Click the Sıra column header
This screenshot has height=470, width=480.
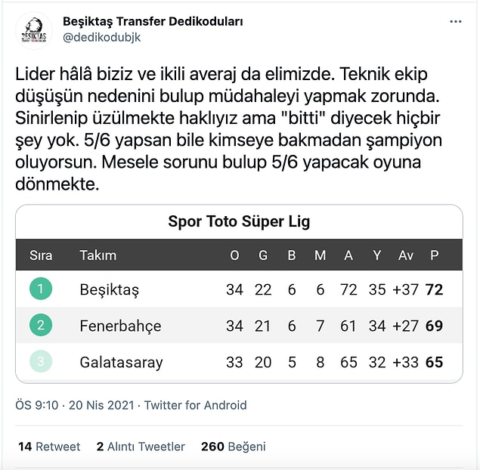click(41, 255)
